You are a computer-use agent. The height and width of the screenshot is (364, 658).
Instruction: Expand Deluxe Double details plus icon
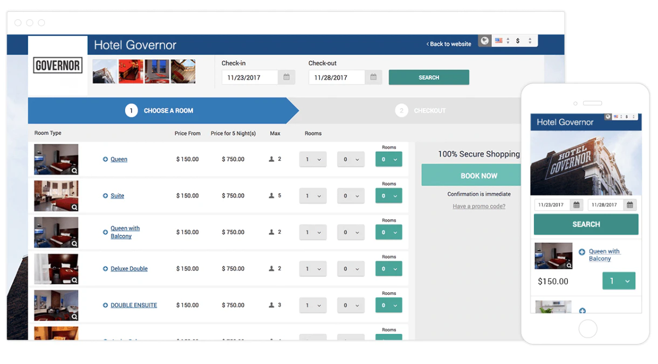coord(105,269)
